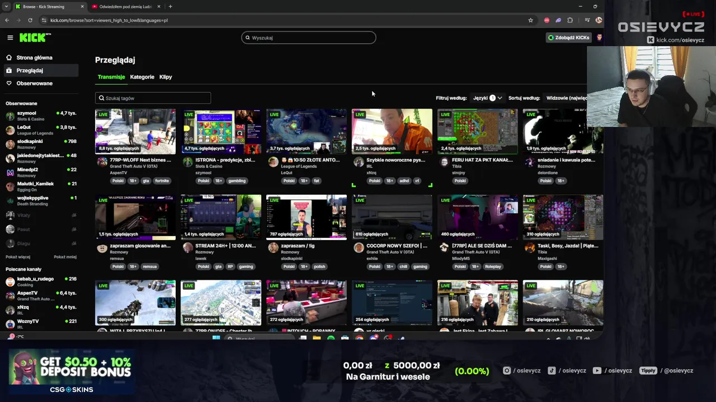The image size is (716, 402).
Task: Click the remsua streamer avatar
Action: click(102, 248)
